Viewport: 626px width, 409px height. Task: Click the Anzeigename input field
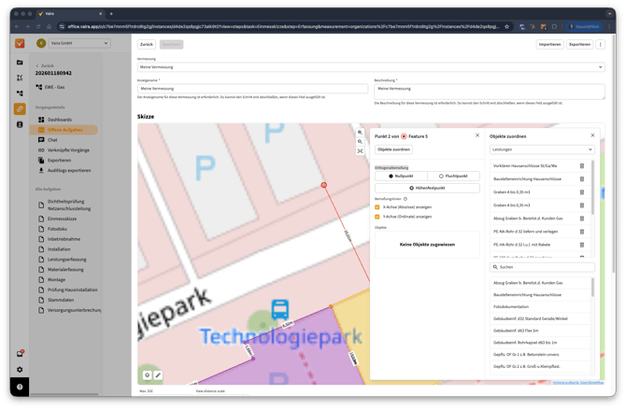click(x=252, y=89)
